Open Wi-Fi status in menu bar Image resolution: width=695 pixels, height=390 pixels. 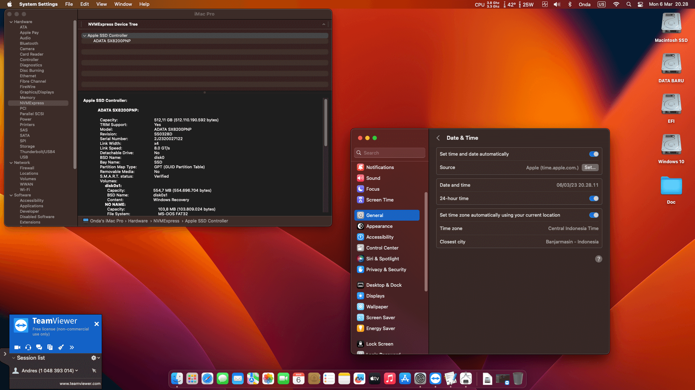616,4
